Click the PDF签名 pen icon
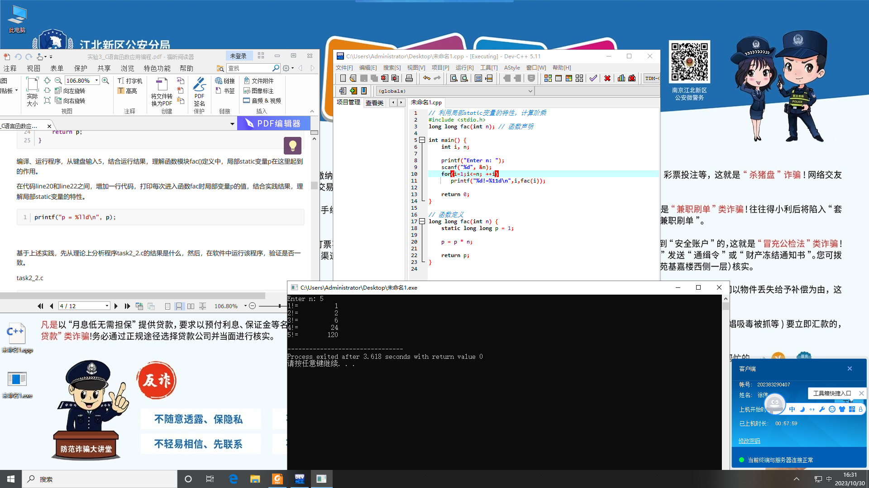The image size is (869, 488). 199,84
